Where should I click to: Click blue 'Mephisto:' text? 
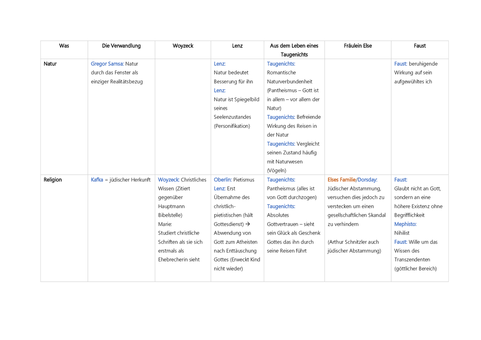(405, 224)
